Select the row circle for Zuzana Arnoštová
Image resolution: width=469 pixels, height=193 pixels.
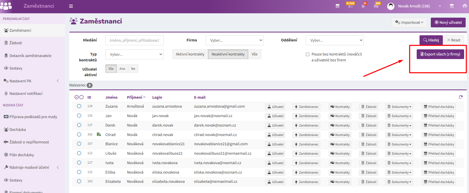[79, 106]
